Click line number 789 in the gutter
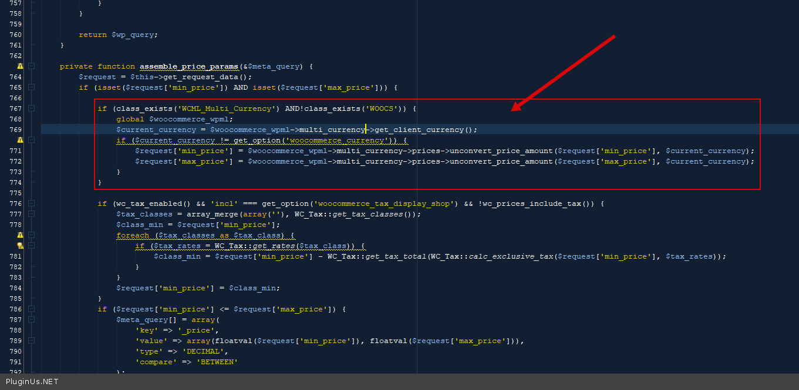Viewport: 799px width, 390px height. (16, 341)
